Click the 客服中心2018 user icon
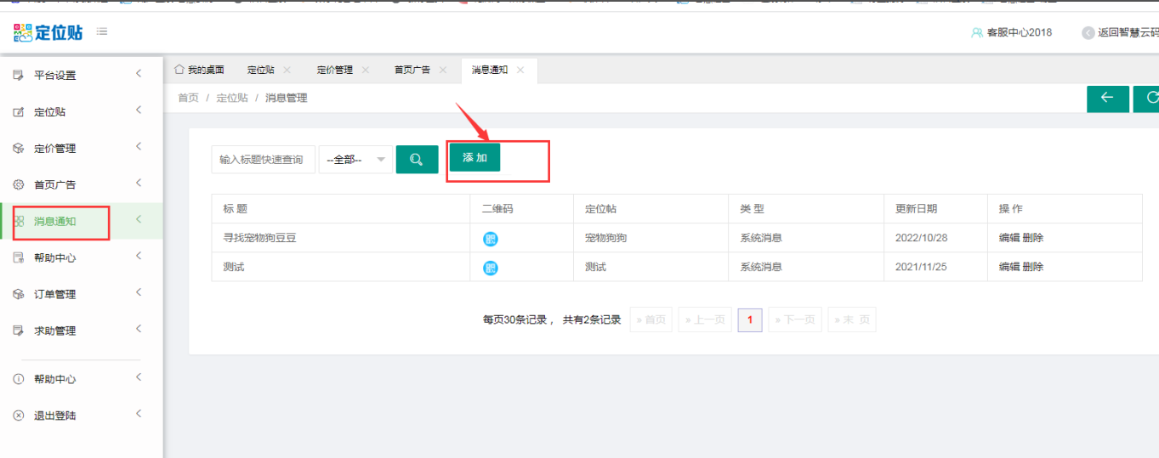 [977, 33]
